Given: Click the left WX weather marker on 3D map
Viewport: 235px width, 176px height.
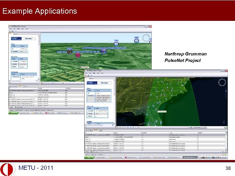Looking at the screenshot, I should pos(116,44).
